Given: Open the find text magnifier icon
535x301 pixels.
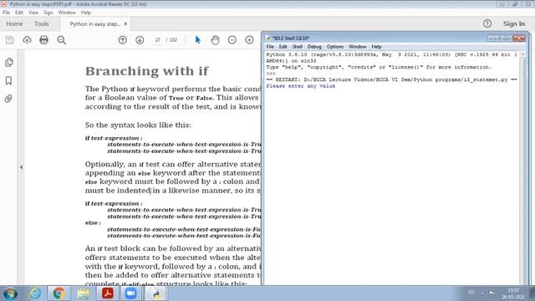Looking at the screenshot, I should (x=61, y=40).
